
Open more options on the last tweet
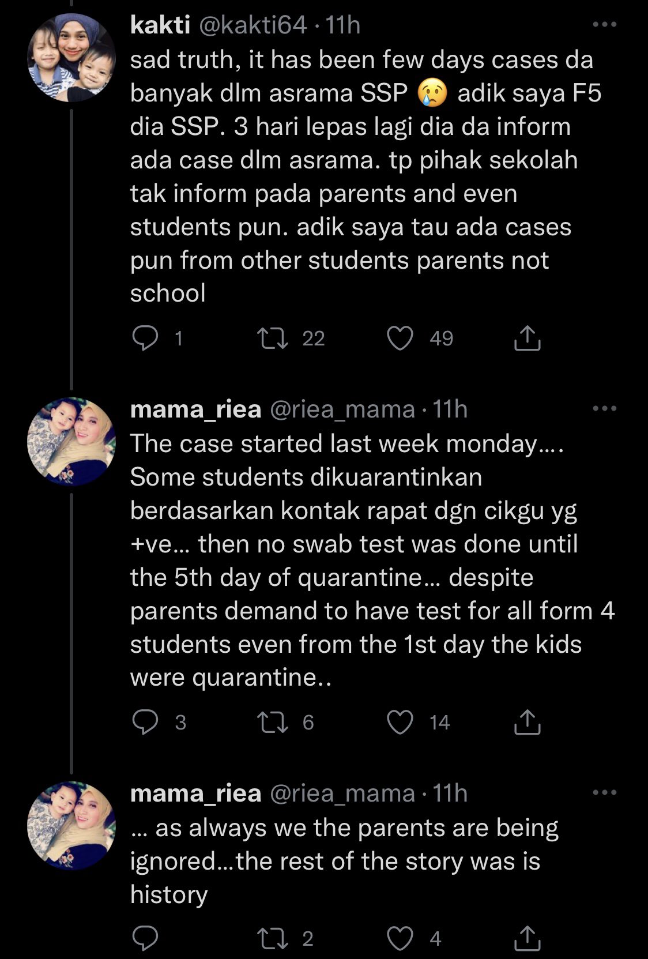[605, 793]
